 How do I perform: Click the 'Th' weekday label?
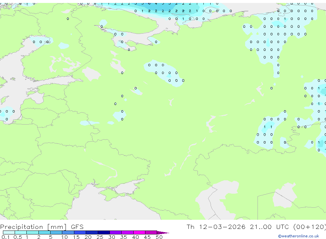click(190, 227)
